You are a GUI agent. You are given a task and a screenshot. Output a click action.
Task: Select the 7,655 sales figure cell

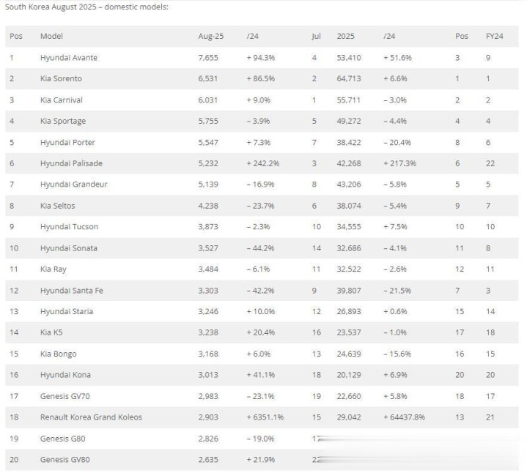point(208,57)
